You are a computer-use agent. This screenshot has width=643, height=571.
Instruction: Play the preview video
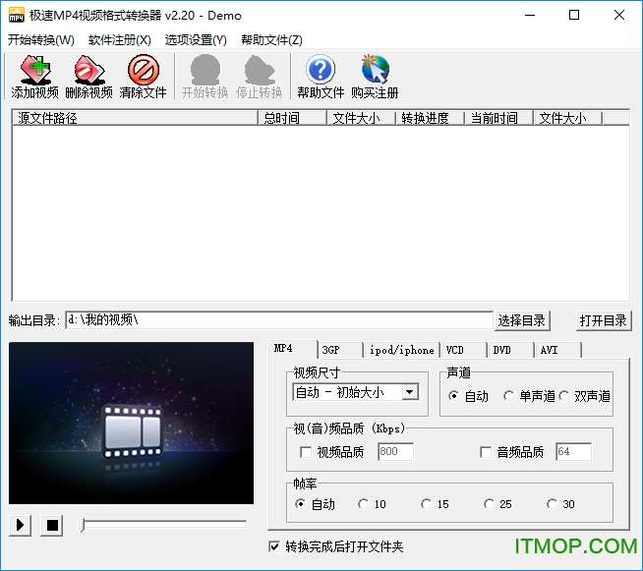tap(20, 525)
